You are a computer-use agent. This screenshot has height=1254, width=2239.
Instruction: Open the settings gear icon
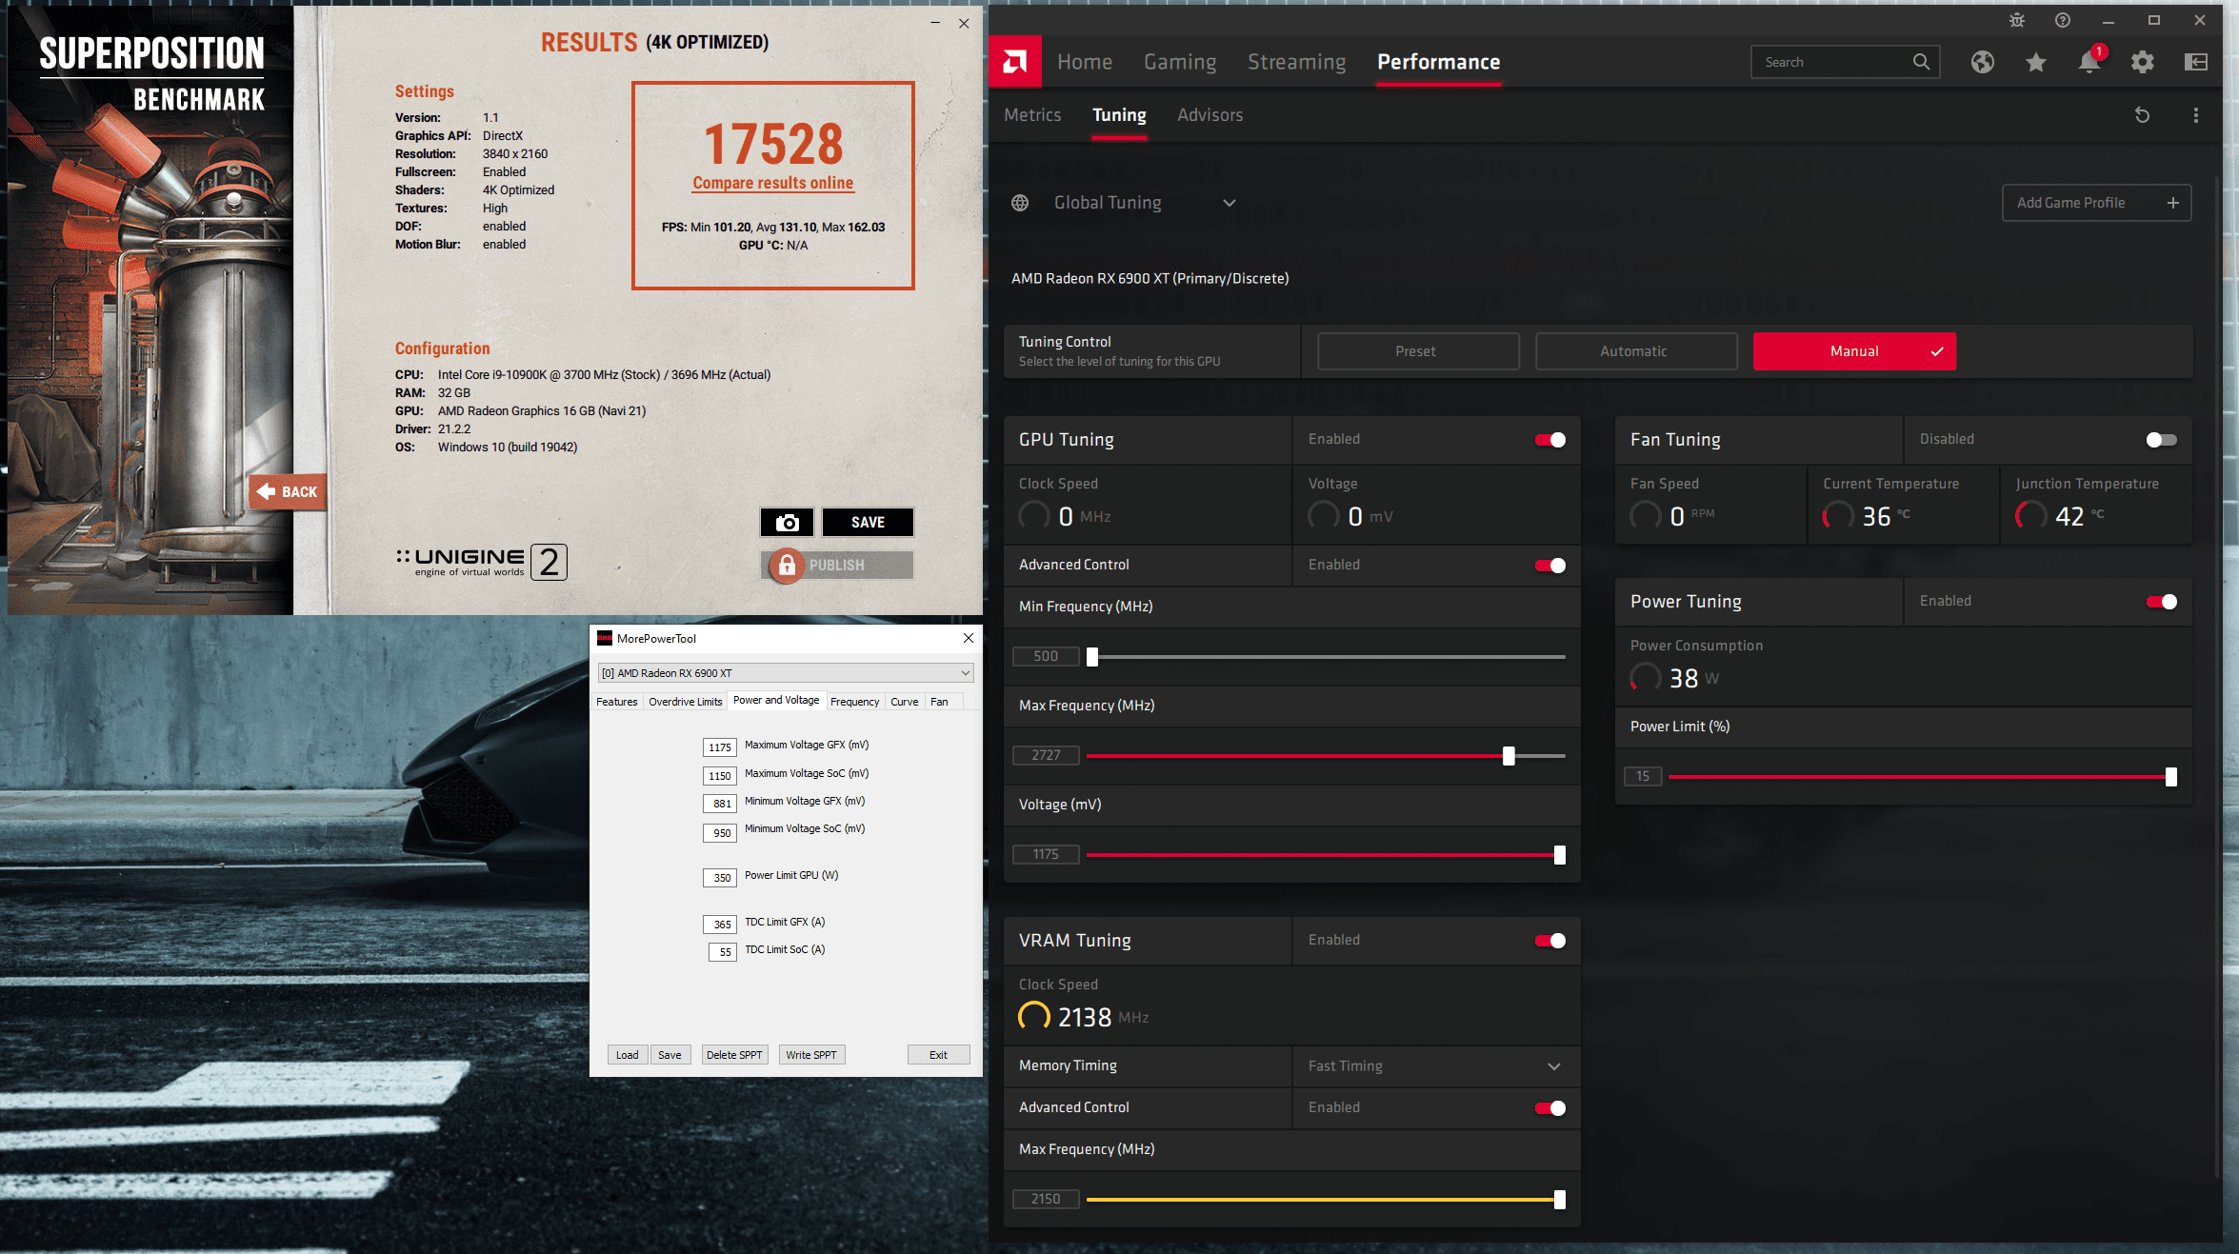pyautogui.click(x=2143, y=62)
